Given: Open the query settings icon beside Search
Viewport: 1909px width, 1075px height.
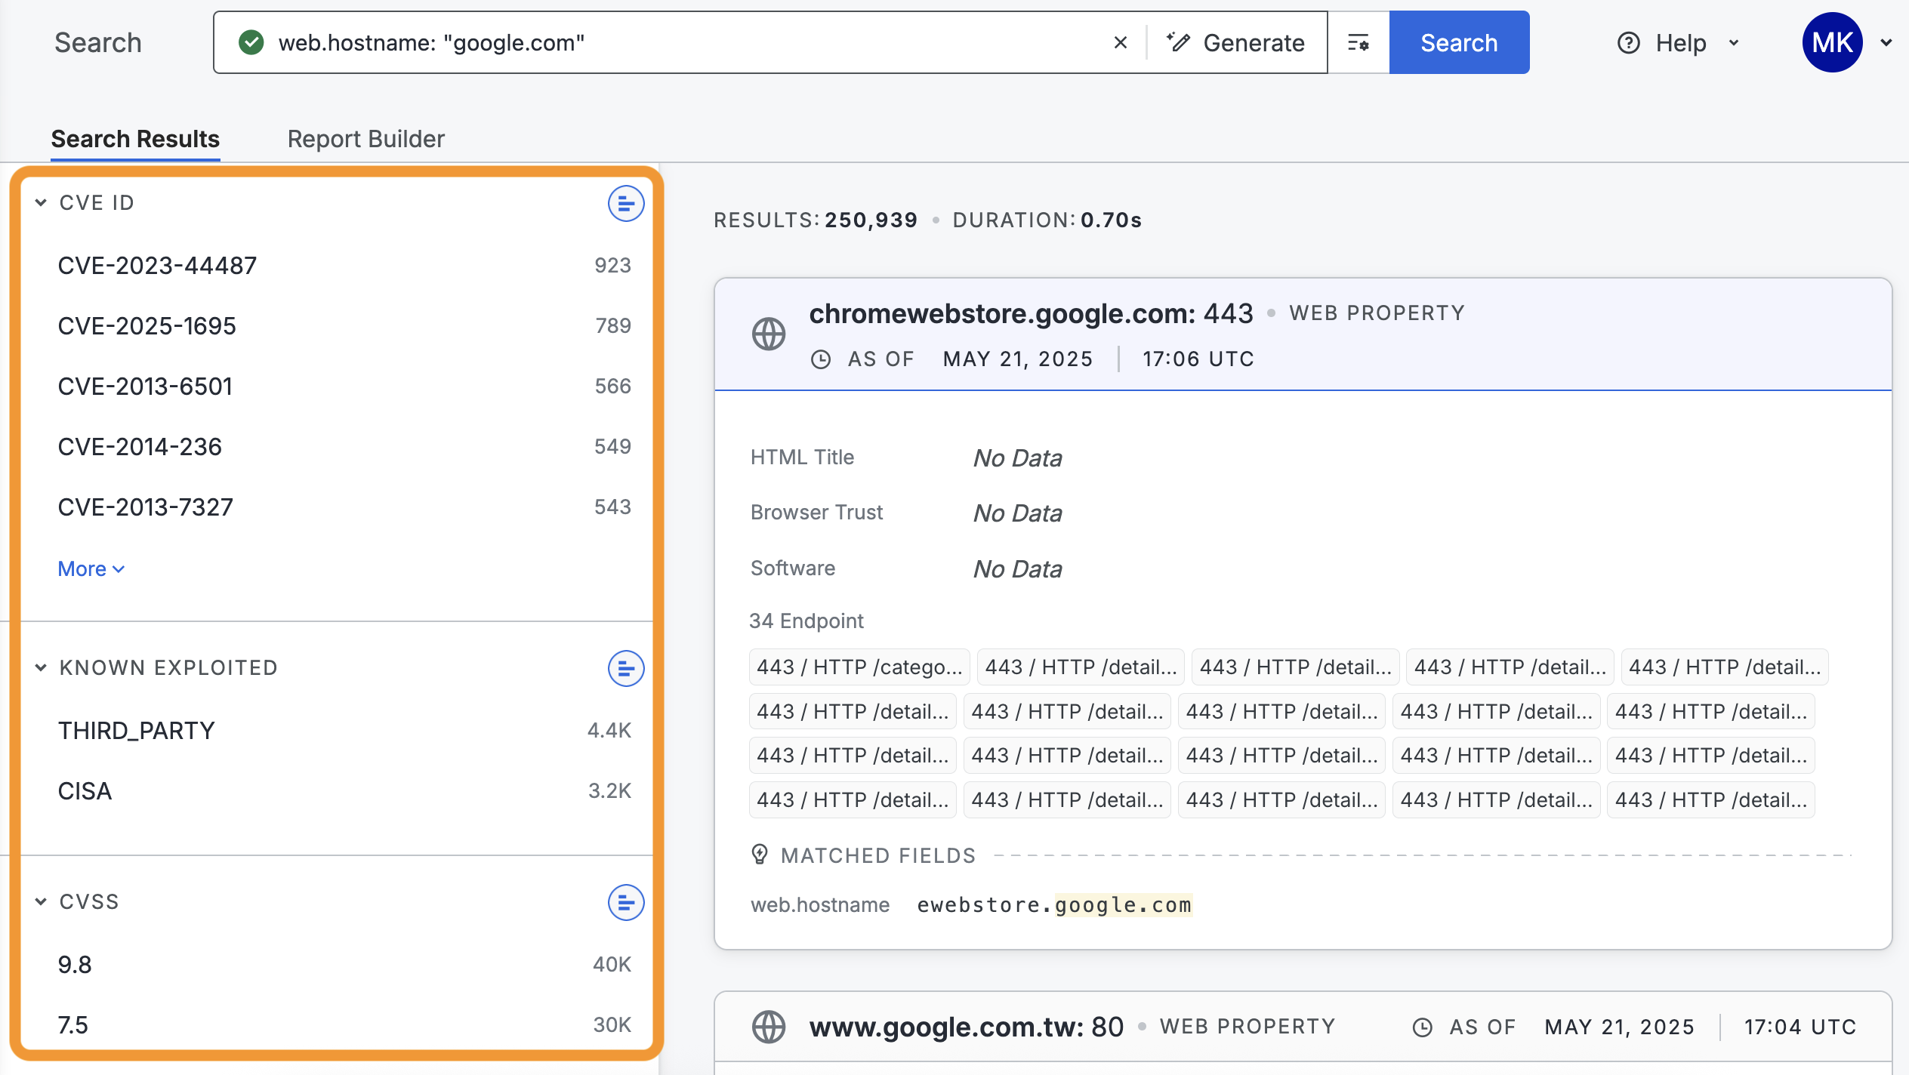Looking at the screenshot, I should pyautogui.click(x=1358, y=43).
